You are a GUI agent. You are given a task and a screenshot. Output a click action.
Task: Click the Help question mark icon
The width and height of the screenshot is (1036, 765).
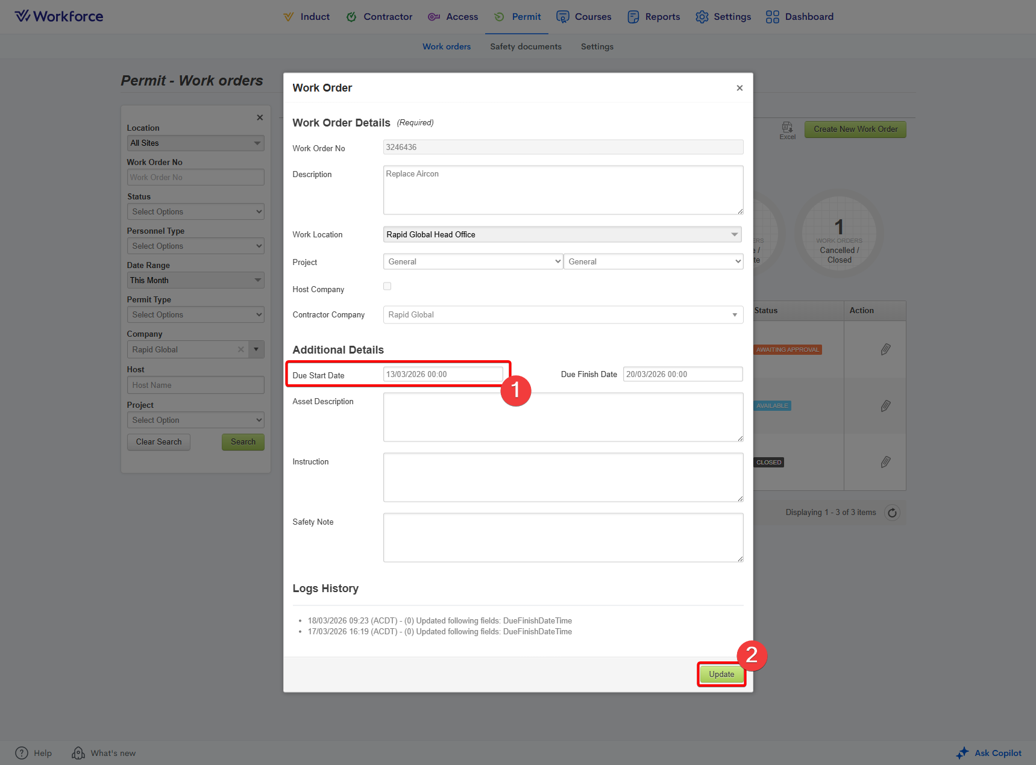pos(22,753)
